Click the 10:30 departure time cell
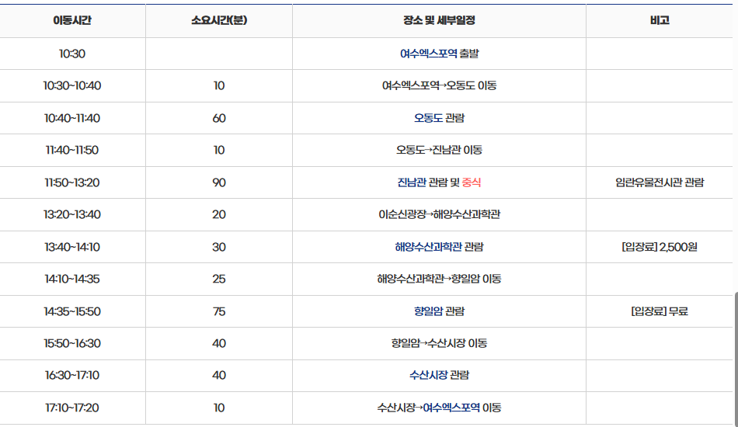The width and height of the screenshot is (738, 427). point(72,54)
